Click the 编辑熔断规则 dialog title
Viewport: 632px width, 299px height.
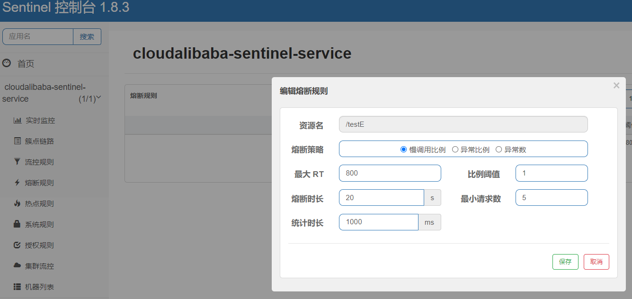pos(303,91)
